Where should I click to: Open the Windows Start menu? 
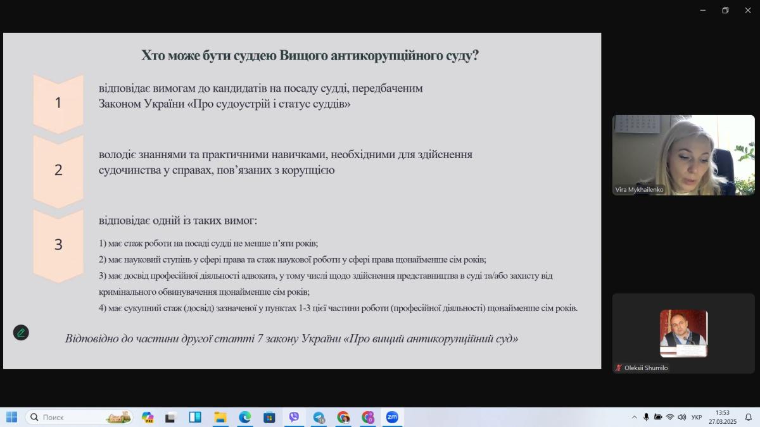(x=11, y=417)
